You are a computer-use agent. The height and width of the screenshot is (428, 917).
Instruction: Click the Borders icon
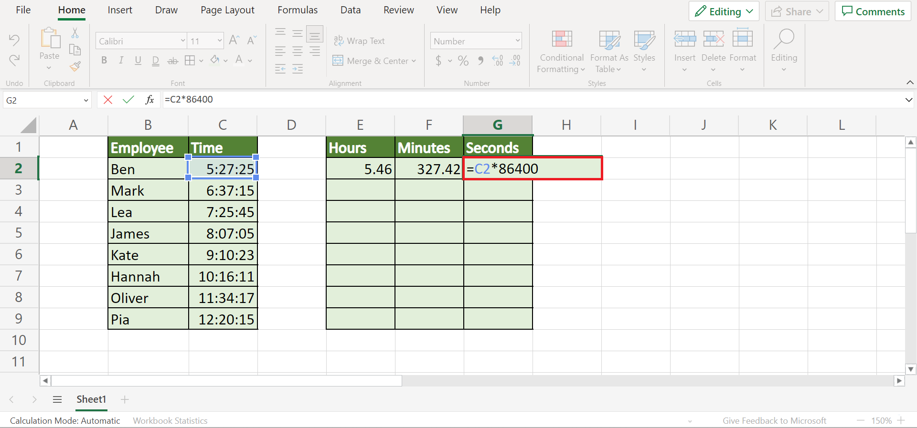tap(190, 61)
